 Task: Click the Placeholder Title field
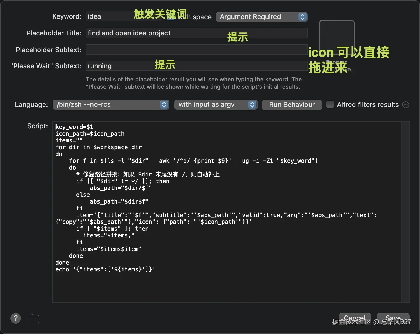tap(197, 33)
